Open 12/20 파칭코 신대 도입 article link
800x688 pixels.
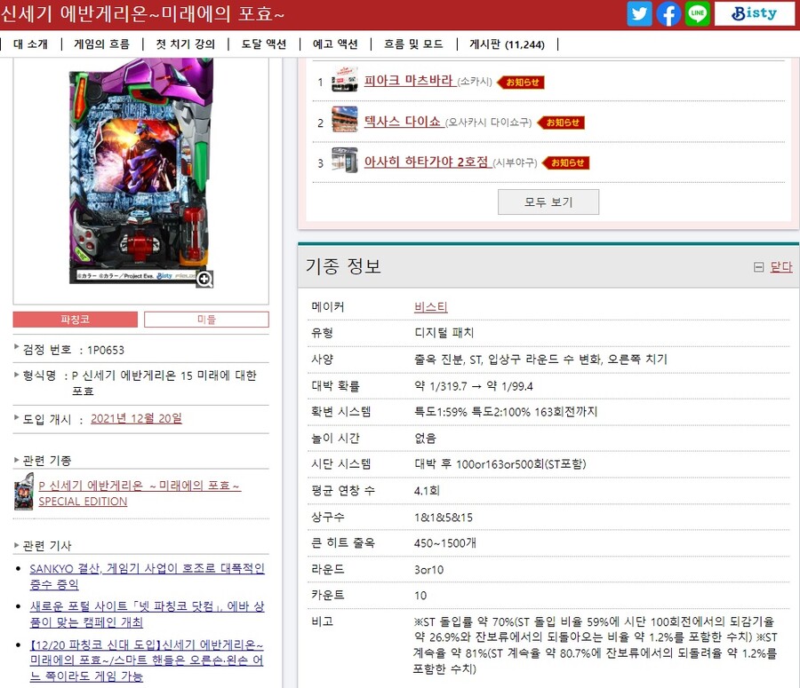(147, 660)
